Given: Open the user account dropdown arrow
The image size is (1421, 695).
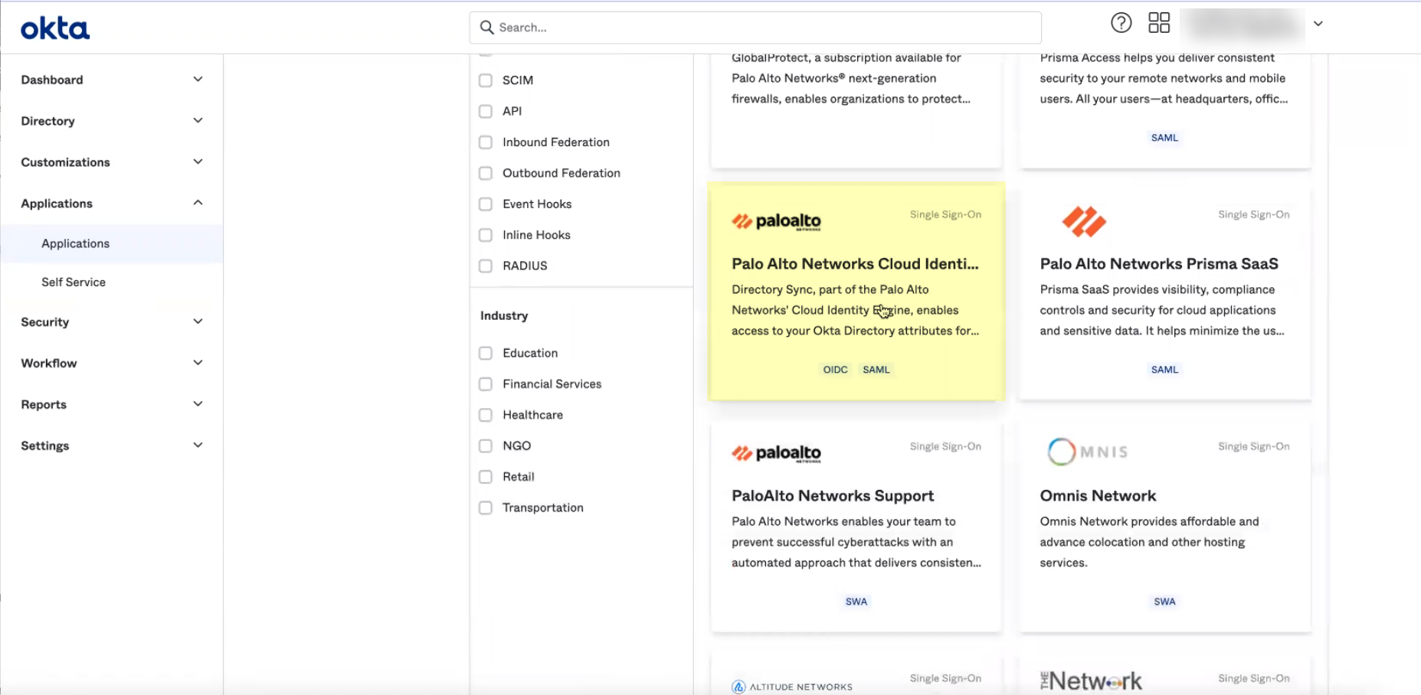Looking at the screenshot, I should click(1318, 24).
